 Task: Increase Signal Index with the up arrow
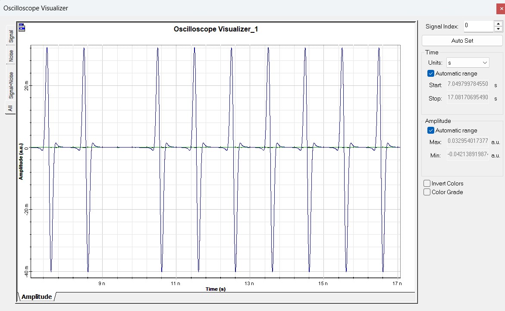498,23
